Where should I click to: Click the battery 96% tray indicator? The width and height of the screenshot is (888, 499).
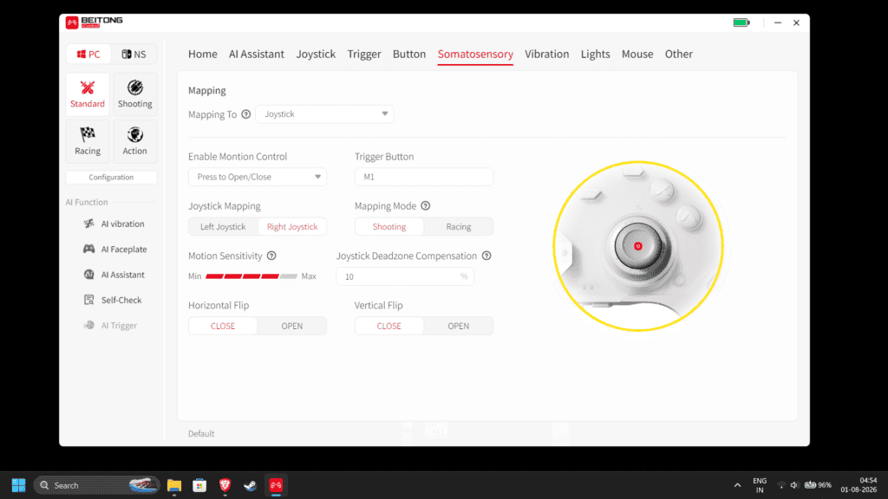(819, 485)
